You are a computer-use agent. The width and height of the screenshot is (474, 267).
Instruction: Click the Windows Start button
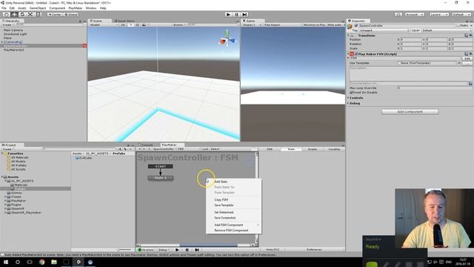pyautogui.click(x=6, y=262)
